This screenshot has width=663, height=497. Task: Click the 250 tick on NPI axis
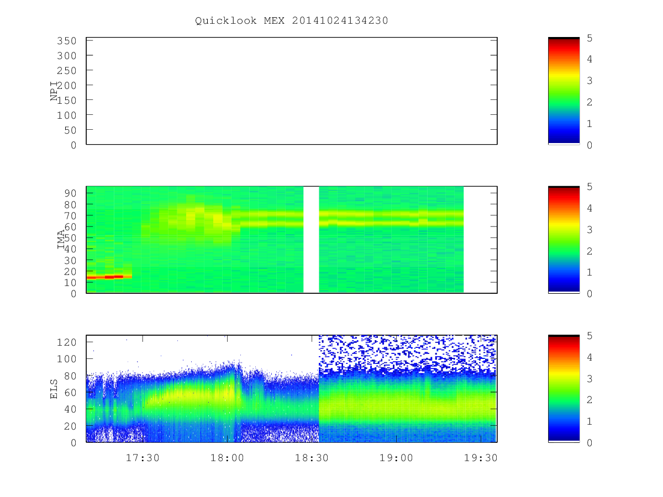tap(67, 71)
